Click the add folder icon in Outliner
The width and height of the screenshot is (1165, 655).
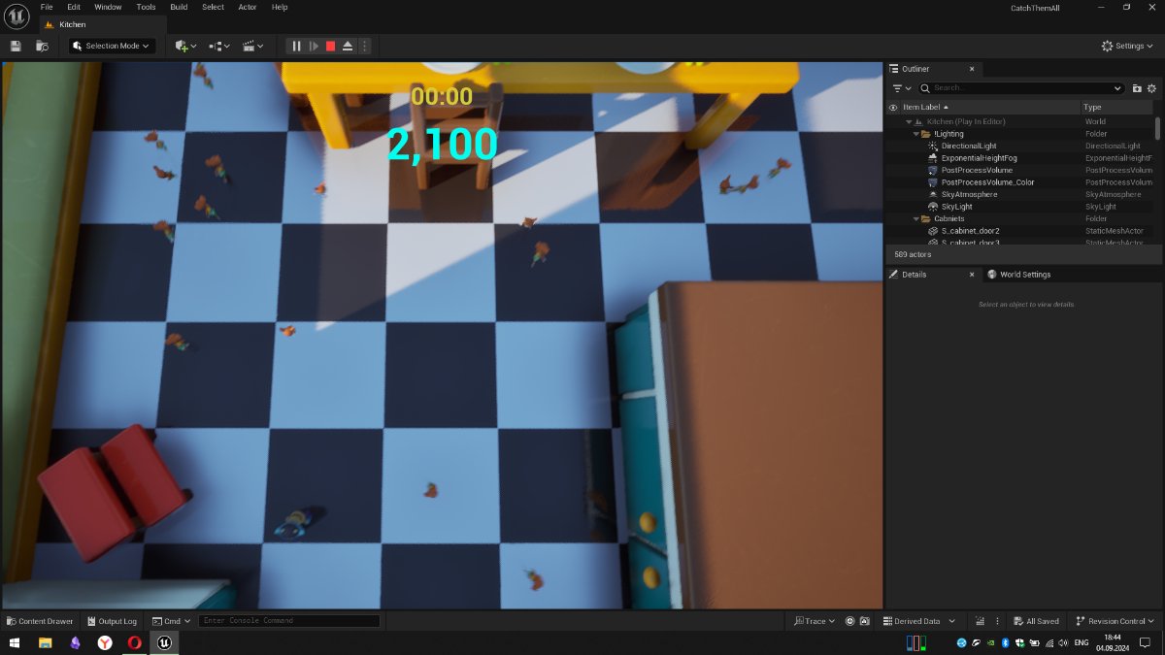tap(1137, 88)
